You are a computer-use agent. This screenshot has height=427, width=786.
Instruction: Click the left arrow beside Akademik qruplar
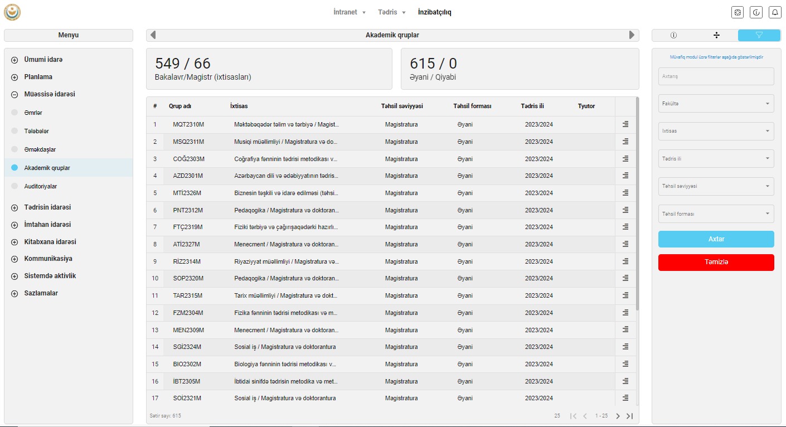(153, 35)
